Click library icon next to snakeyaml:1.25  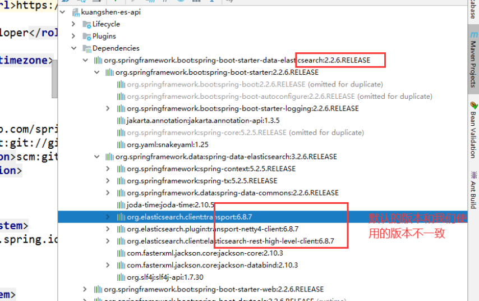click(121, 145)
